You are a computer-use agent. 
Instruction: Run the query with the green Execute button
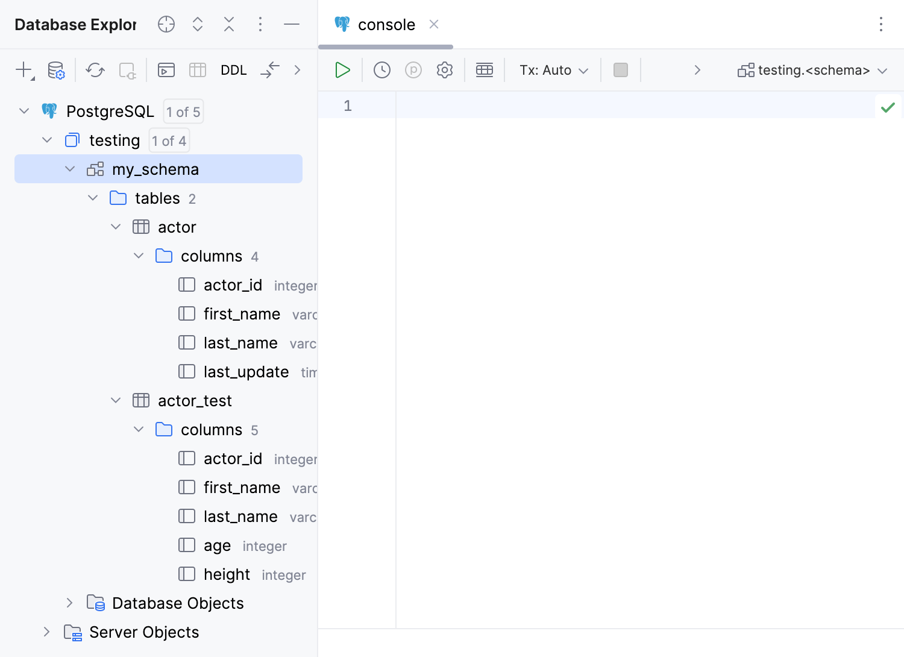(342, 70)
